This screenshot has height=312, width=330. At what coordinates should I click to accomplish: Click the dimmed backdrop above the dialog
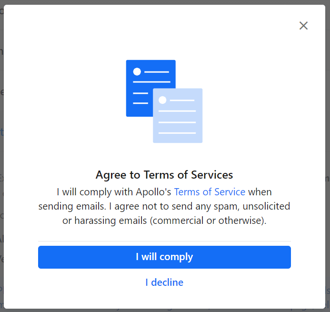[x=165, y=2]
